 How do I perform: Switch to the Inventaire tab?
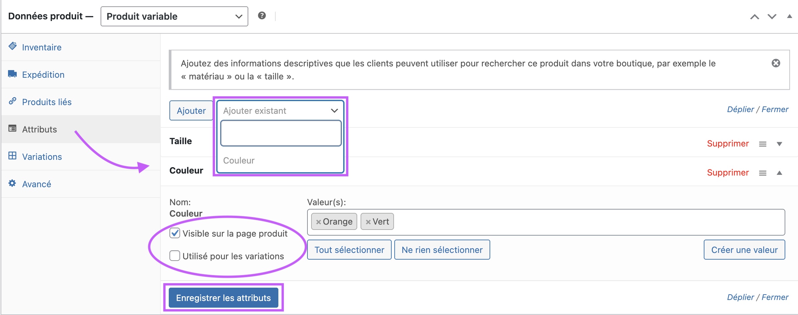(x=42, y=47)
